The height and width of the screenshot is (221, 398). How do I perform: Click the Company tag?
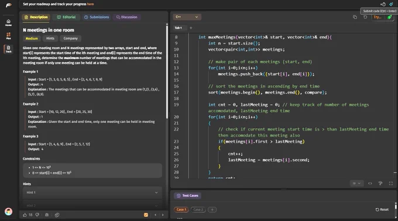click(71, 39)
